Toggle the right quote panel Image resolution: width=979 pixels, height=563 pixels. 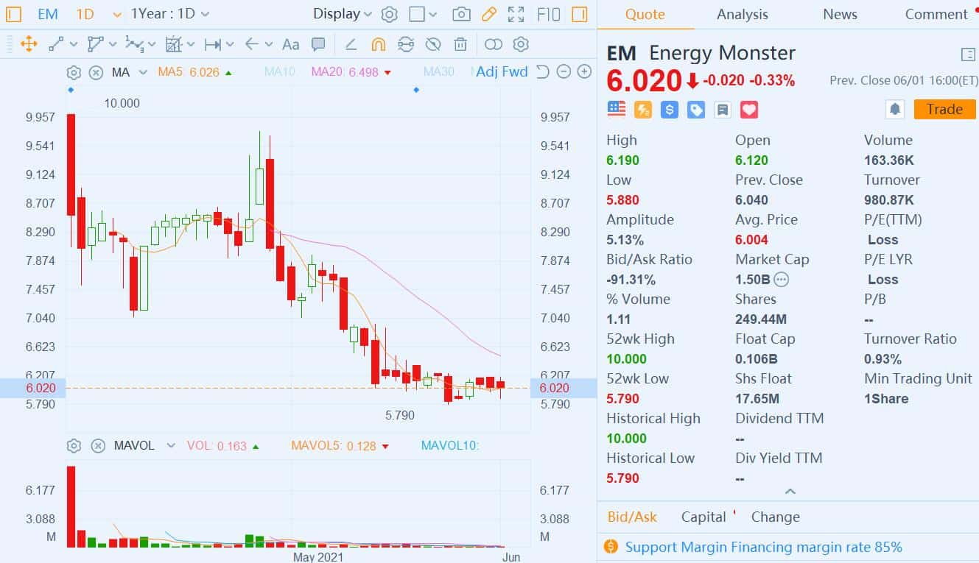point(580,14)
